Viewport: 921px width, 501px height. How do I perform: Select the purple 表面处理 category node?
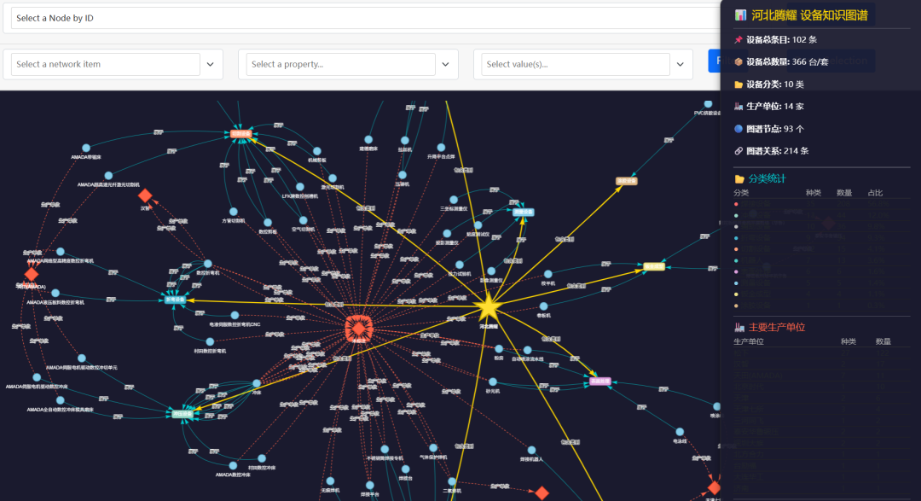pos(600,382)
